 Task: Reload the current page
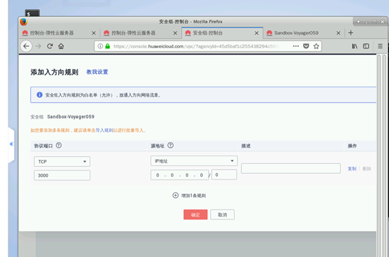pos(50,46)
